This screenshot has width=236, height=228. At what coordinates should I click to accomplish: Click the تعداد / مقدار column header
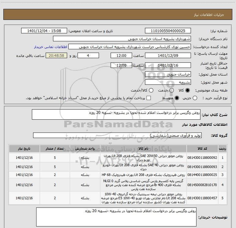(x=55, y=149)
